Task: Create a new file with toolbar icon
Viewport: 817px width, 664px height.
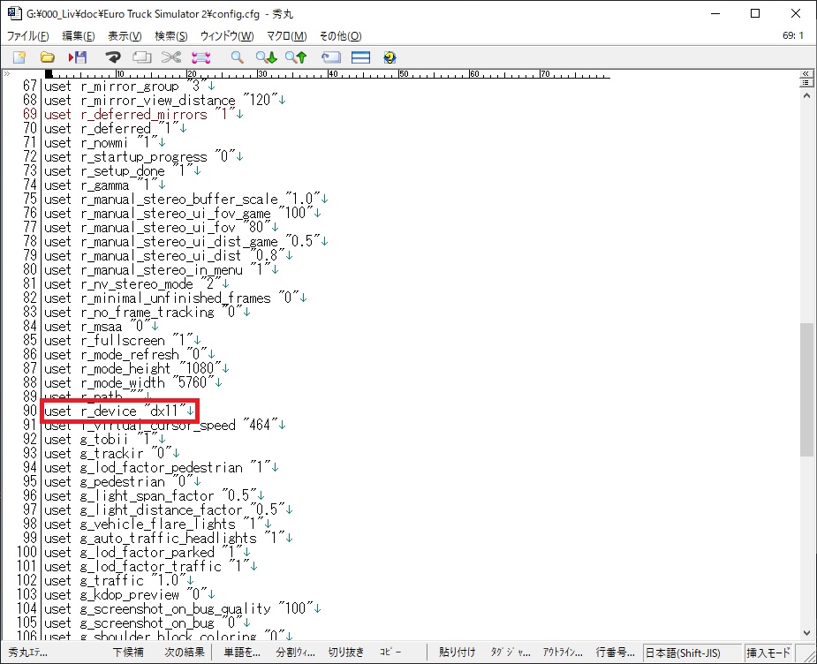Action: point(19,57)
